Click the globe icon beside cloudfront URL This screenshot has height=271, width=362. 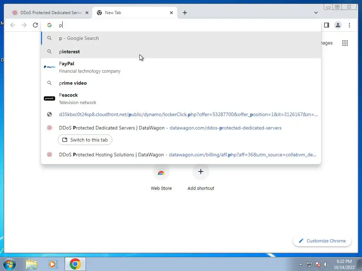tap(49, 114)
